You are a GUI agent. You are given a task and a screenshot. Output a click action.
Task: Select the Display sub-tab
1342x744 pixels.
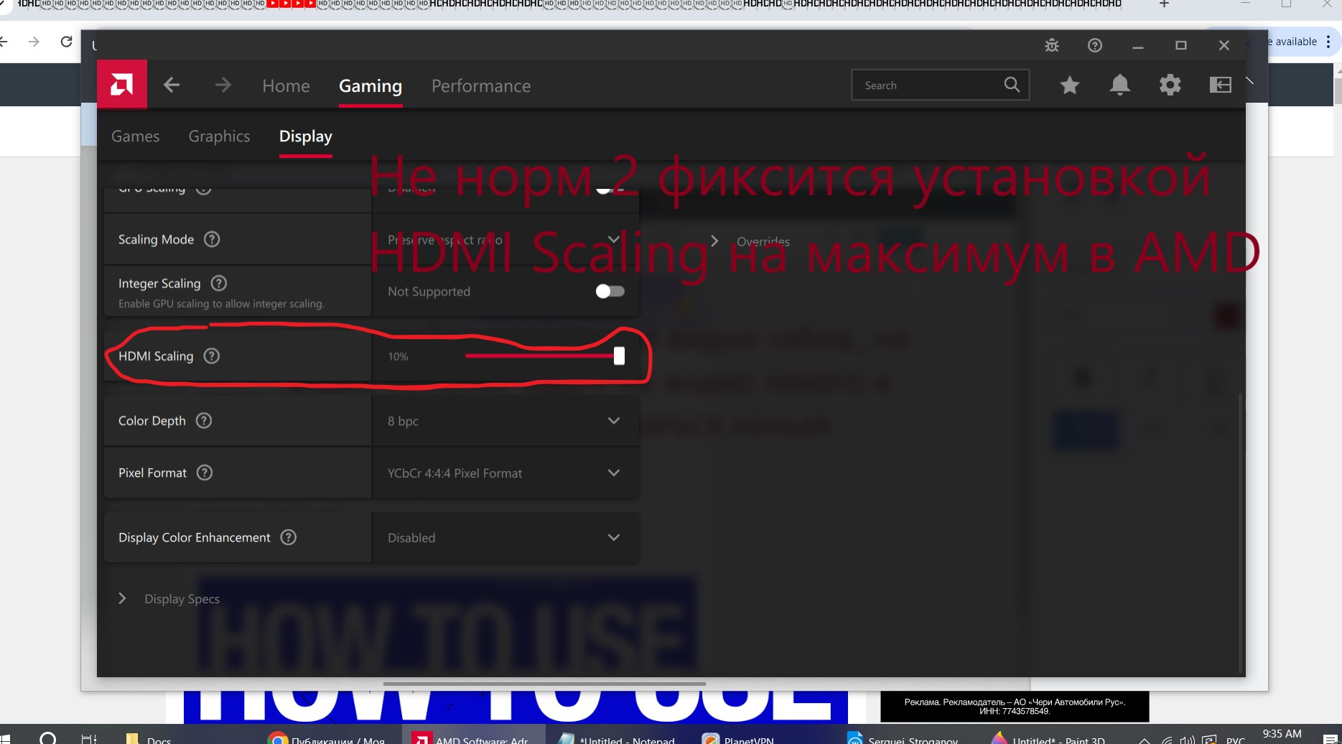point(305,136)
